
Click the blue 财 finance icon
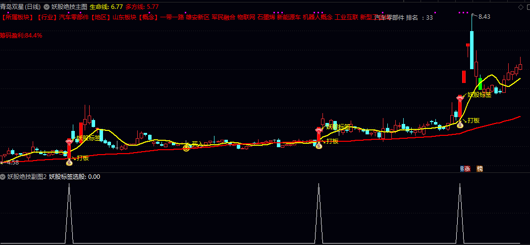tap(462, 169)
